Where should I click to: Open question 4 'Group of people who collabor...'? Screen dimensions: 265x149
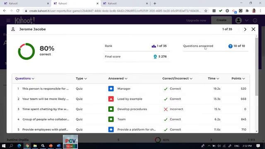[46, 119]
